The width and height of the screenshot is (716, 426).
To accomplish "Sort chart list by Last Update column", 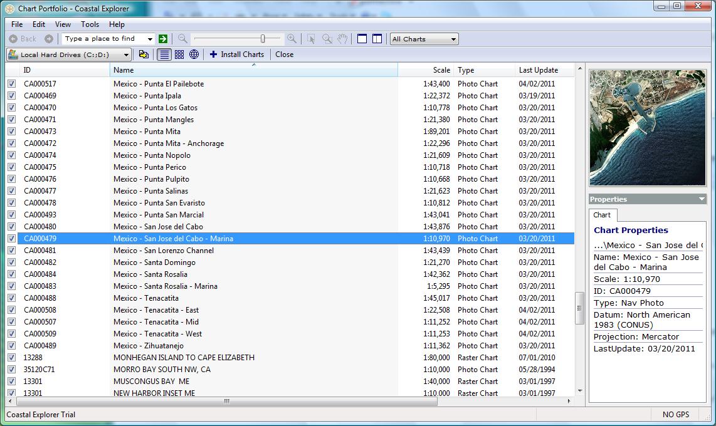I will tap(544, 70).
